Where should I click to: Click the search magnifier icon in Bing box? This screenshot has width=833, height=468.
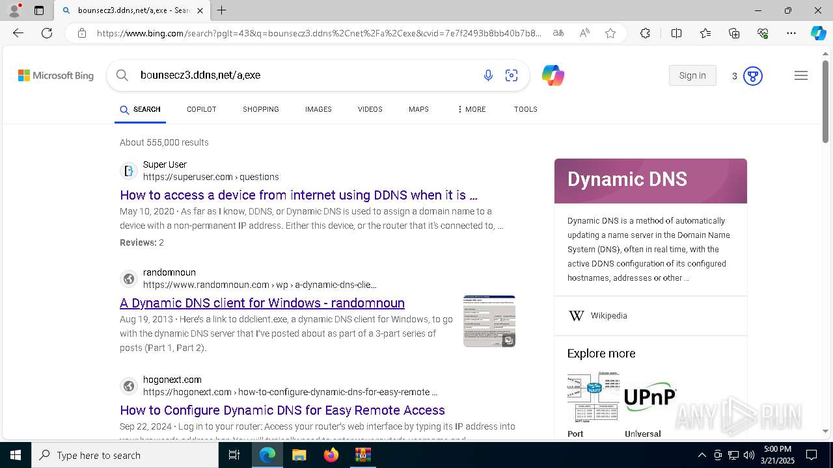coord(122,75)
